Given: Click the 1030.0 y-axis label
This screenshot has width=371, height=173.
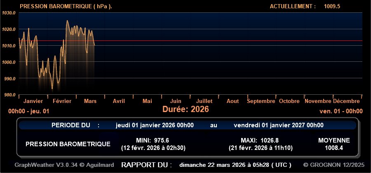Looking at the screenshot, I should [x=8, y=13].
